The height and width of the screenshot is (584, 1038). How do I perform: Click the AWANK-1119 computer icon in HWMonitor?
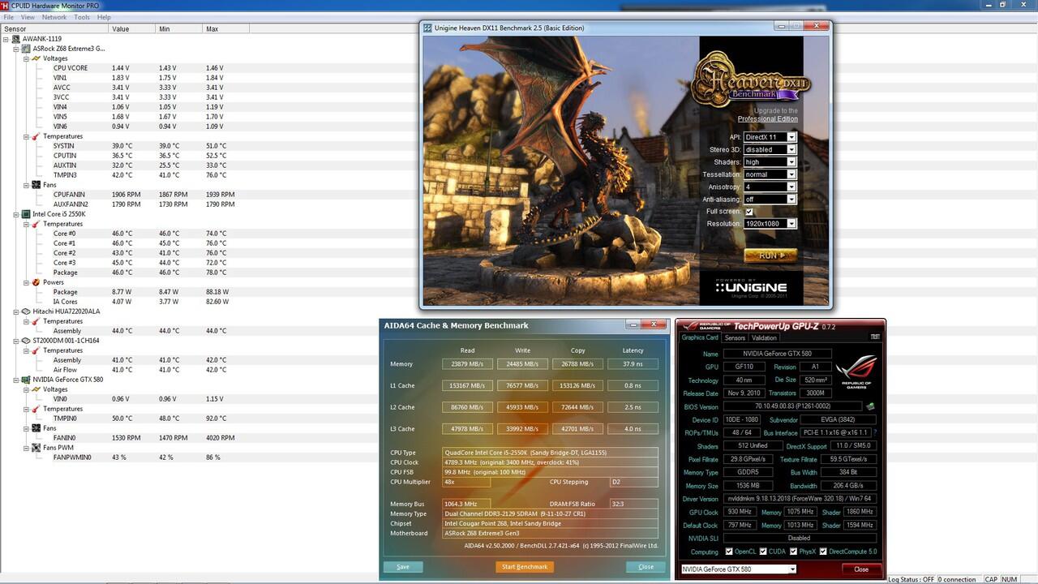click(x=16, y=39)
